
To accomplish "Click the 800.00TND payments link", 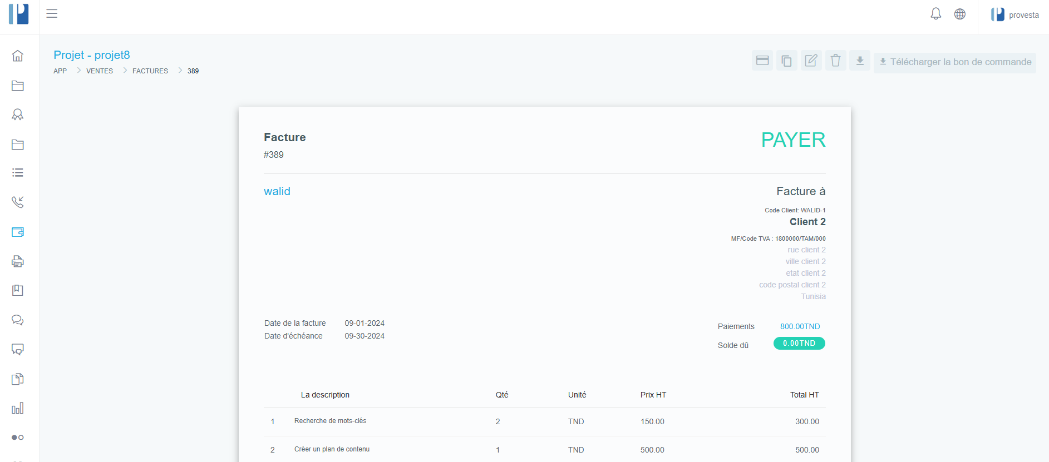I will [x=800, y=326].
